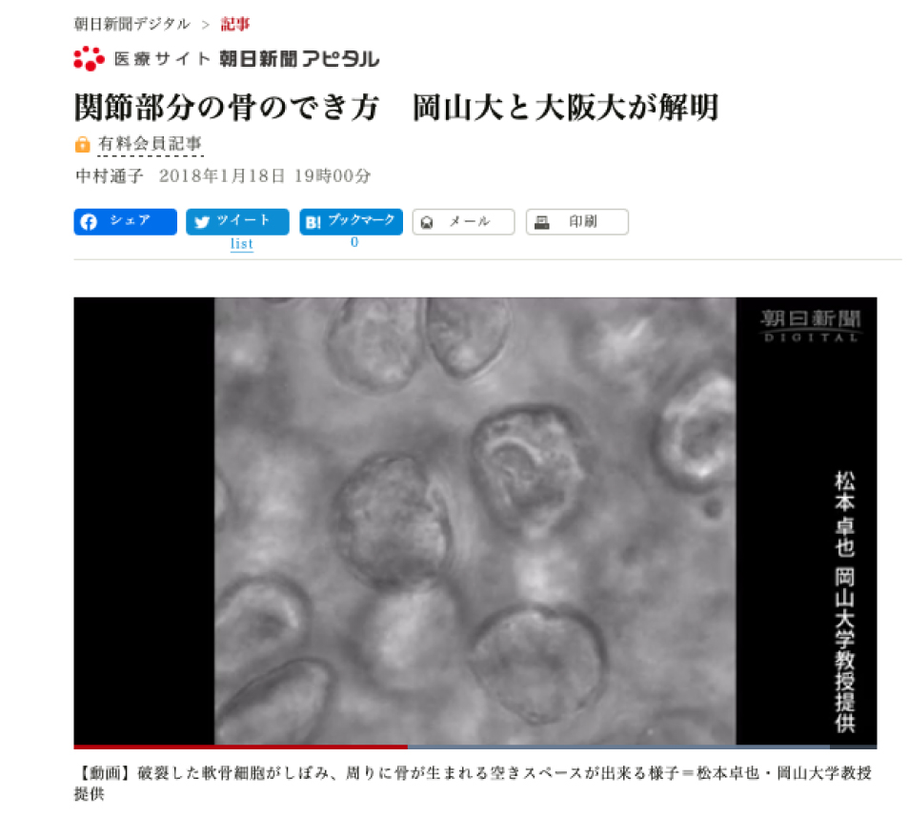Click the 印刷 print button
The height and width of the screenshot is (818, 909).
tap(577, 221)
